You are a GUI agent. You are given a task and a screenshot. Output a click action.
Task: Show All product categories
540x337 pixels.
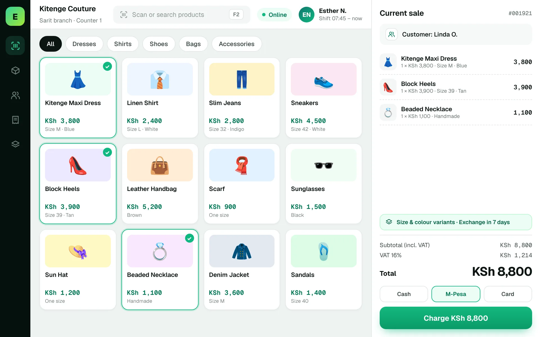[51, 44]
